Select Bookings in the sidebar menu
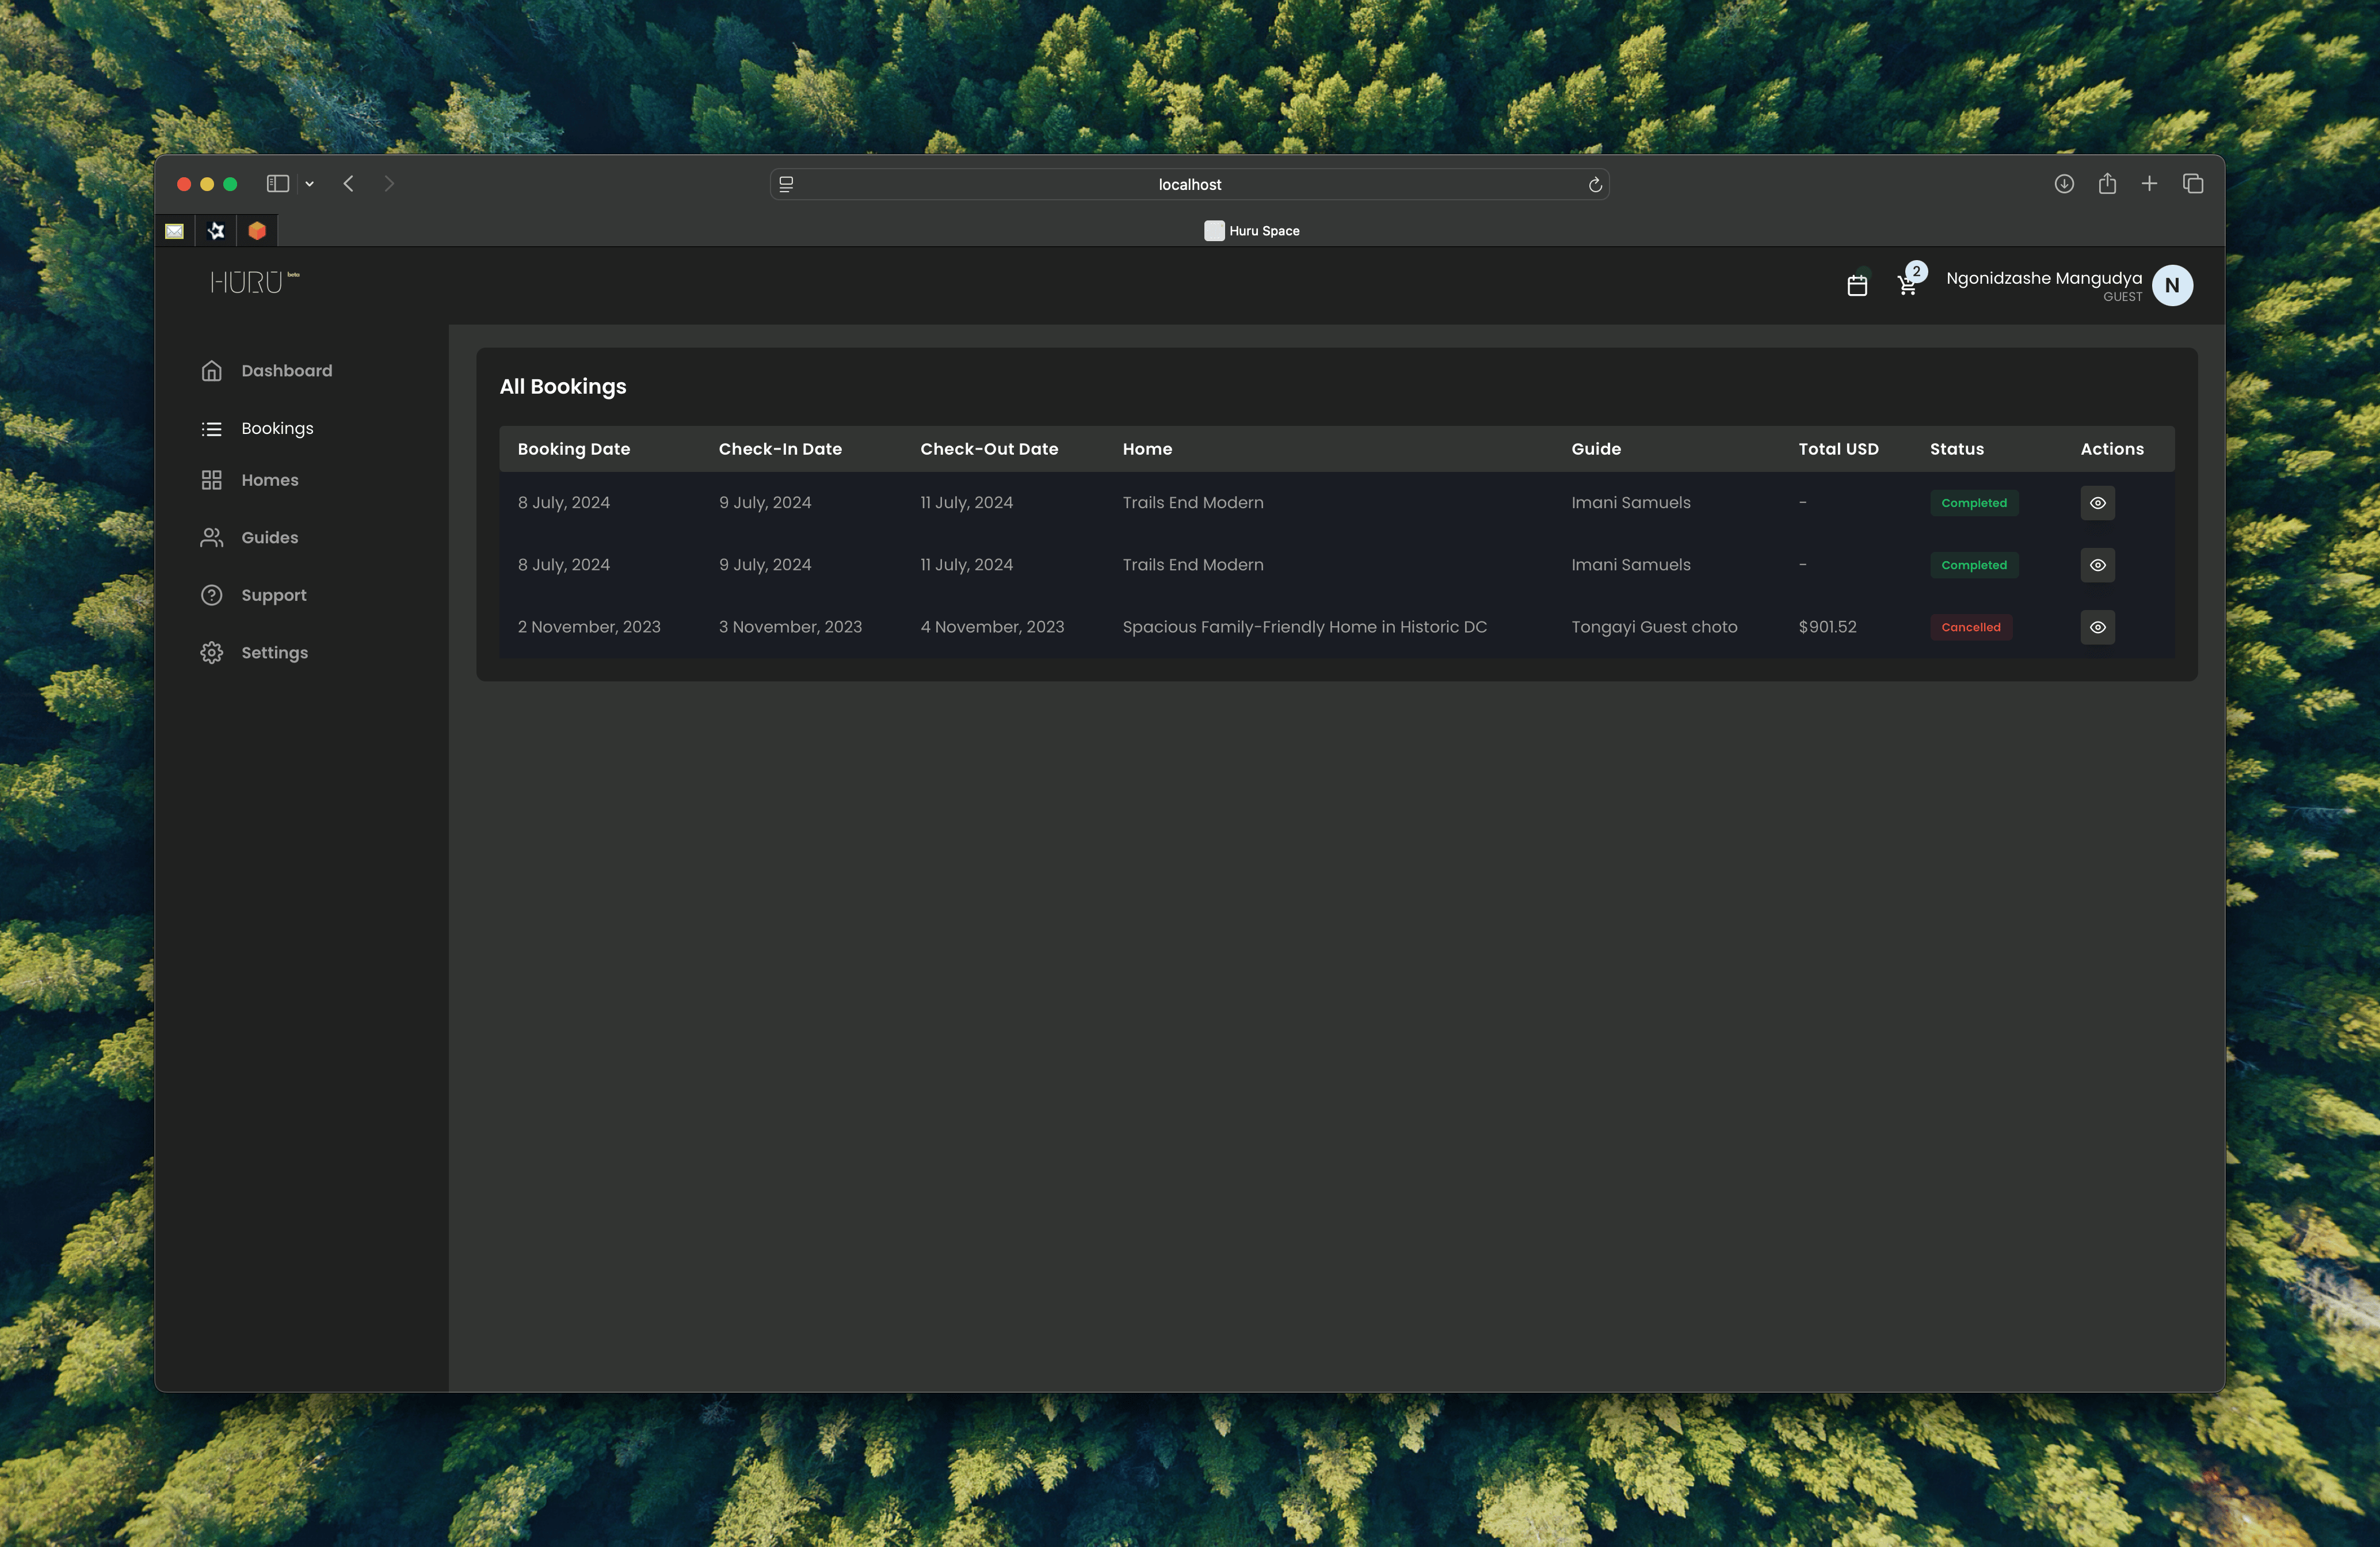This screenshot has width=2380, height=1547. coord(277,428)
